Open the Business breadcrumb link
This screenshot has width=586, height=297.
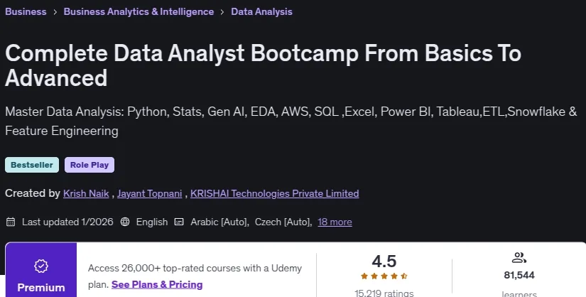[x=26, y=11]
